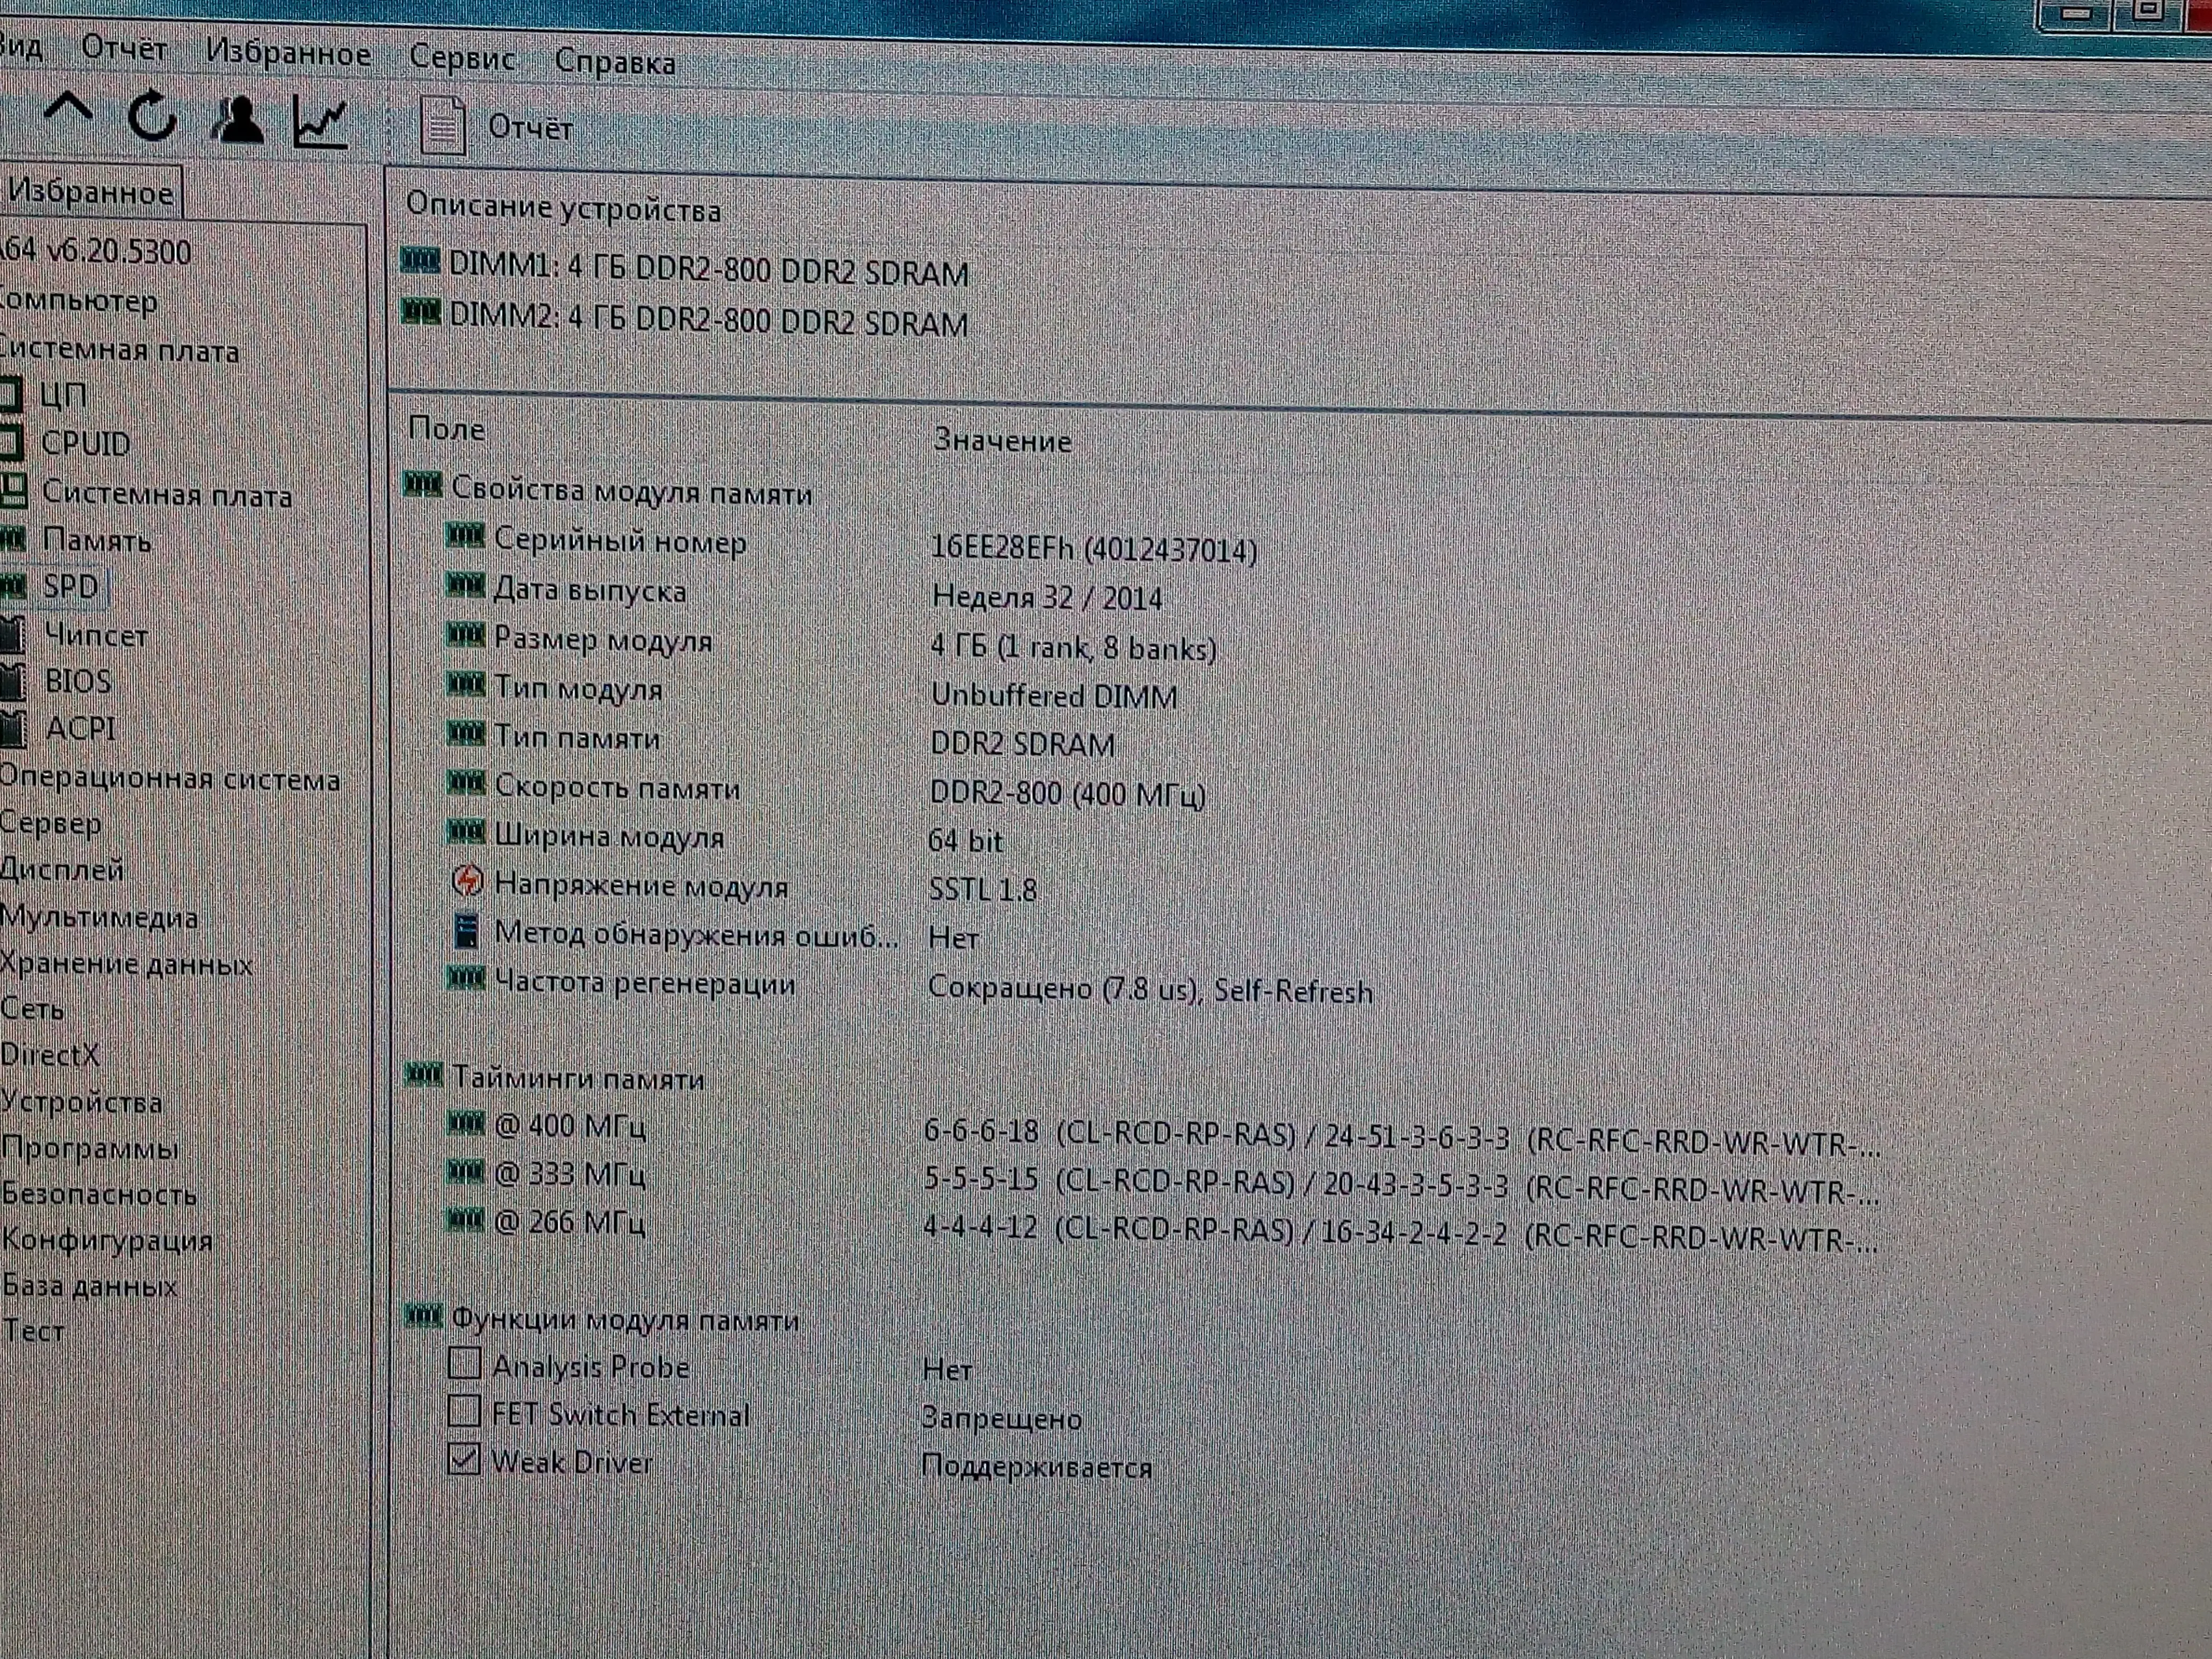Toggle the Analysis Probe checkbox

click(x=464, y=1363)
